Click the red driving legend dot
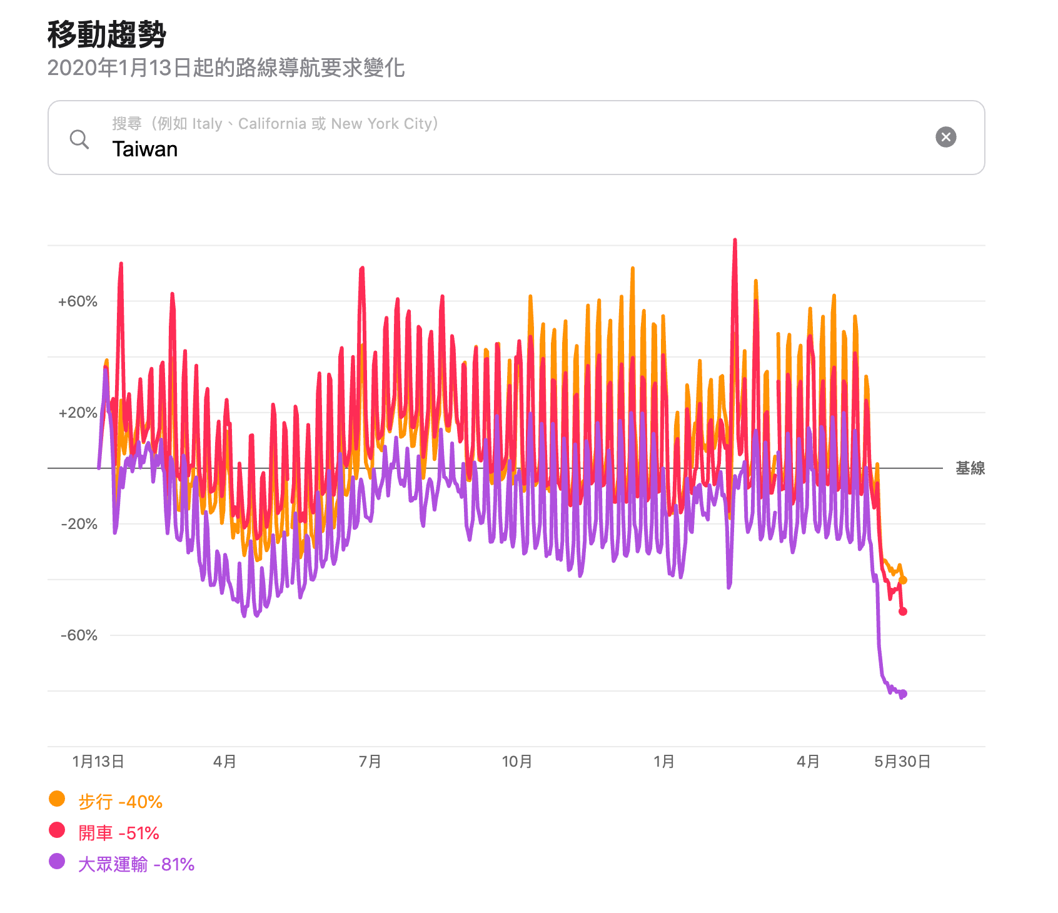1058x913 pixels. [57, 830]
